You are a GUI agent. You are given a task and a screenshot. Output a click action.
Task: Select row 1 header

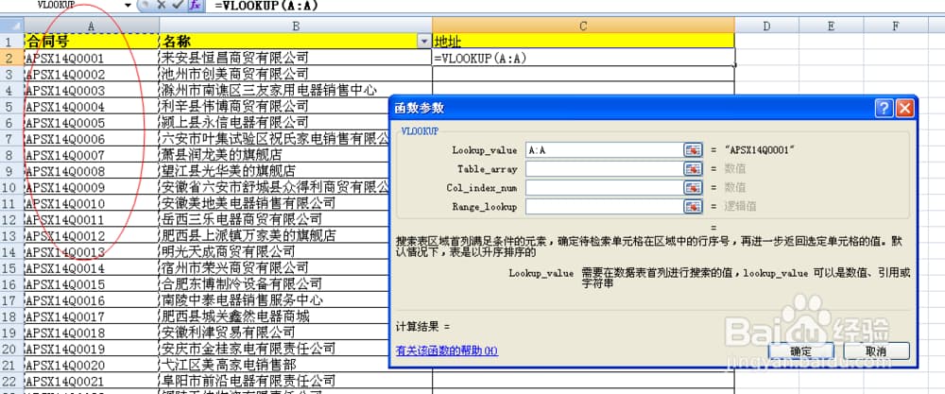coord(11,42)
